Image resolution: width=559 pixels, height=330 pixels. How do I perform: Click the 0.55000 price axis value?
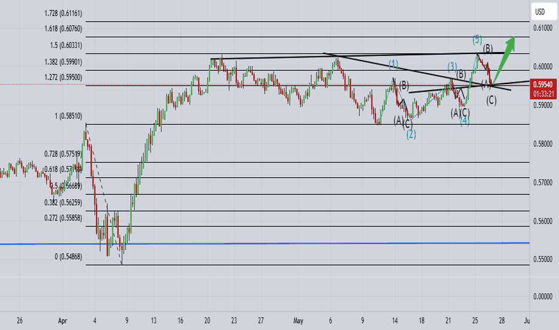[x=543, y=259]
